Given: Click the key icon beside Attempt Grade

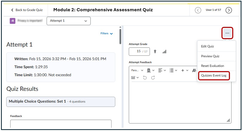Looking at the screenshot, I should click(155, 51).
